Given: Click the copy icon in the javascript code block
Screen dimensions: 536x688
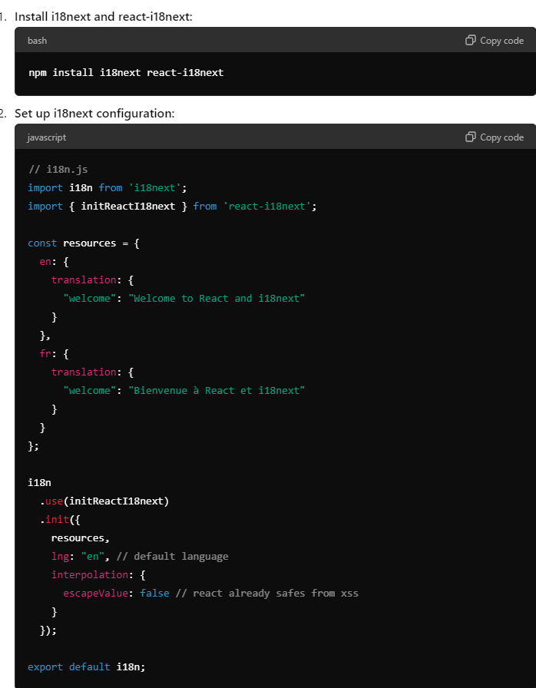Looking at the screenshot, I should (x=470, y=137).
